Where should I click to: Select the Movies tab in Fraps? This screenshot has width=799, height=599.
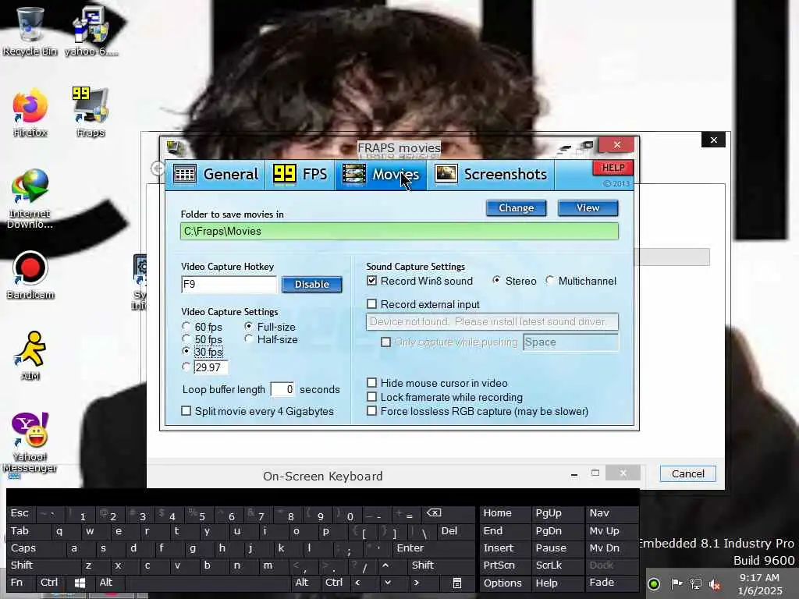coord(381,175)
